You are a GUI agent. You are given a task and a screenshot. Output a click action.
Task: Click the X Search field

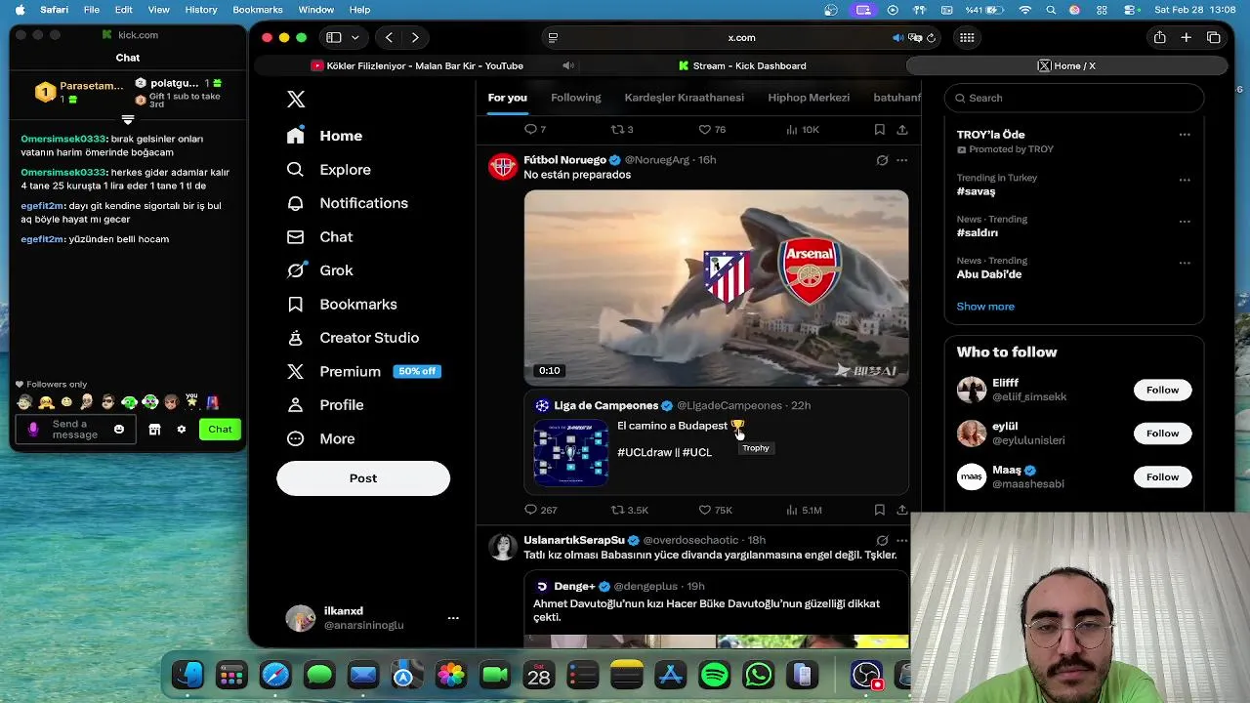[1073, 98]
